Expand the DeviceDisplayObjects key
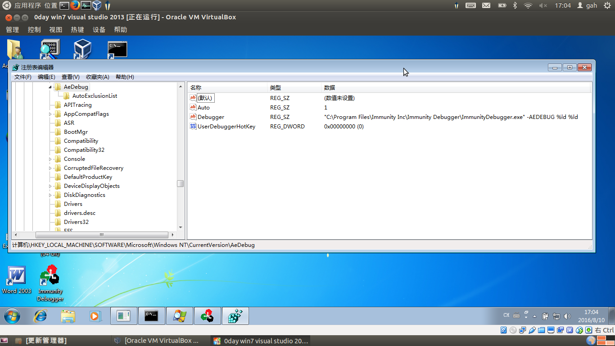This screenshot has height=346, width=615. [50, 186]
